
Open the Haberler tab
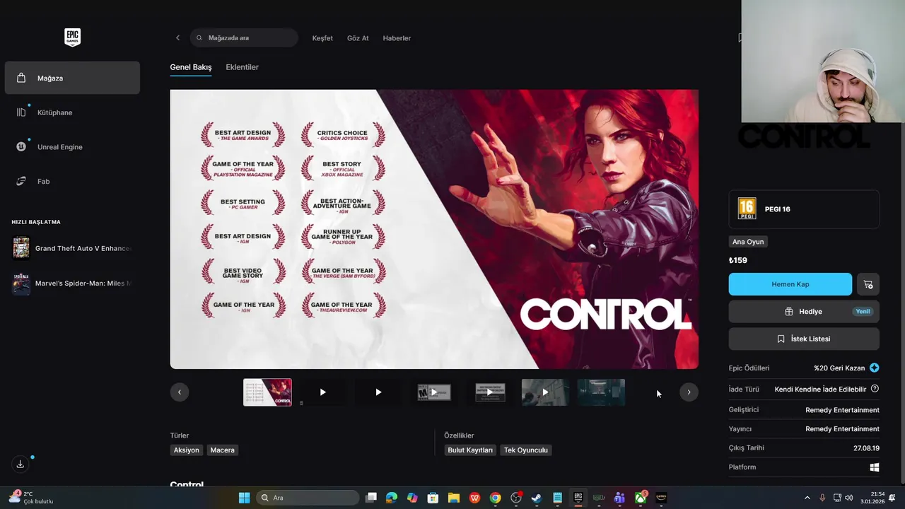pos(397,38)
